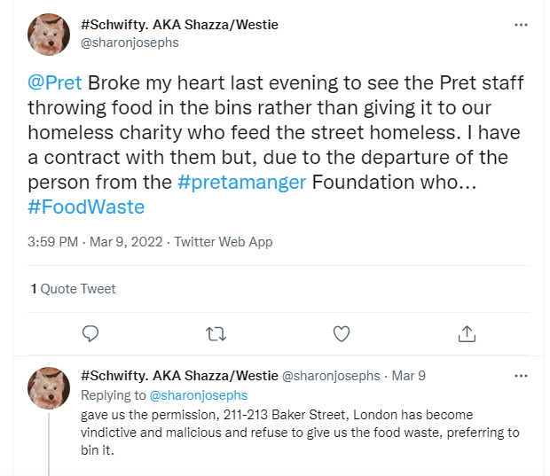Click the Twitter Web App source link
550x476 pixels.
click(224, 241)
